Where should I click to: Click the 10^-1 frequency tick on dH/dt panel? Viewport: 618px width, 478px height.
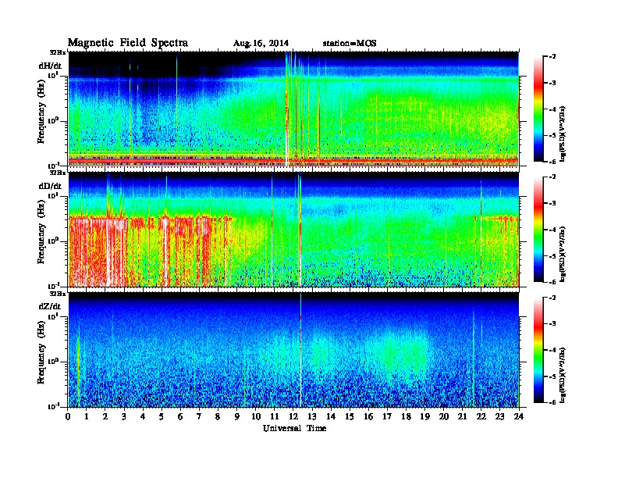pos(53,166)
